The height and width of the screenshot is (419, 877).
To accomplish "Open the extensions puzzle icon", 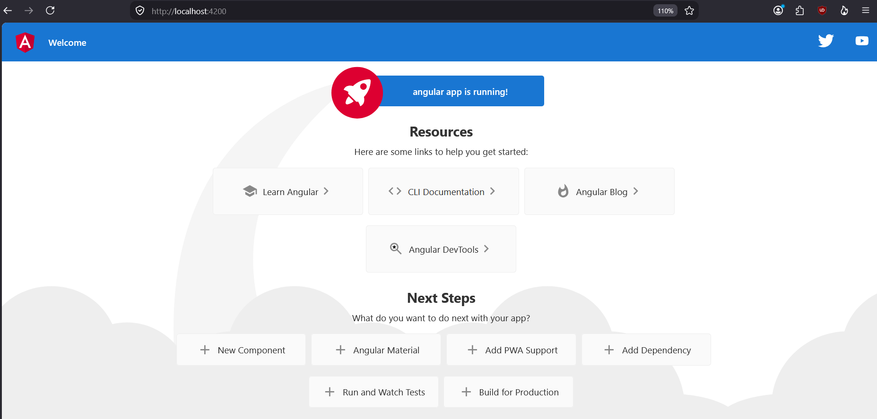I will click(800, 10).
